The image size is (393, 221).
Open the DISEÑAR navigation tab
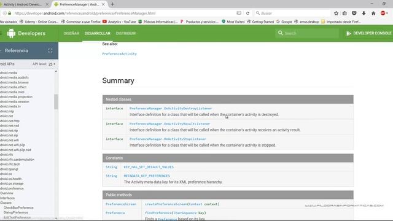(71, 33)
